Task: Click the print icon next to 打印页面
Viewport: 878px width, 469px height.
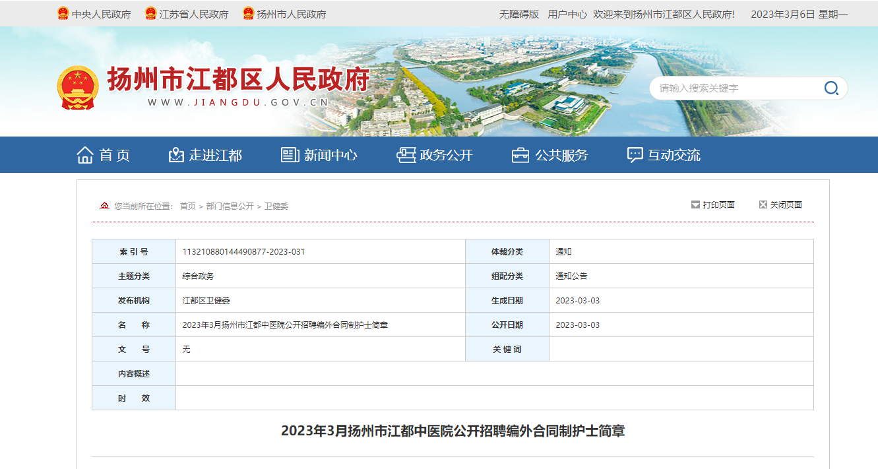Action: tap(695, 205)
